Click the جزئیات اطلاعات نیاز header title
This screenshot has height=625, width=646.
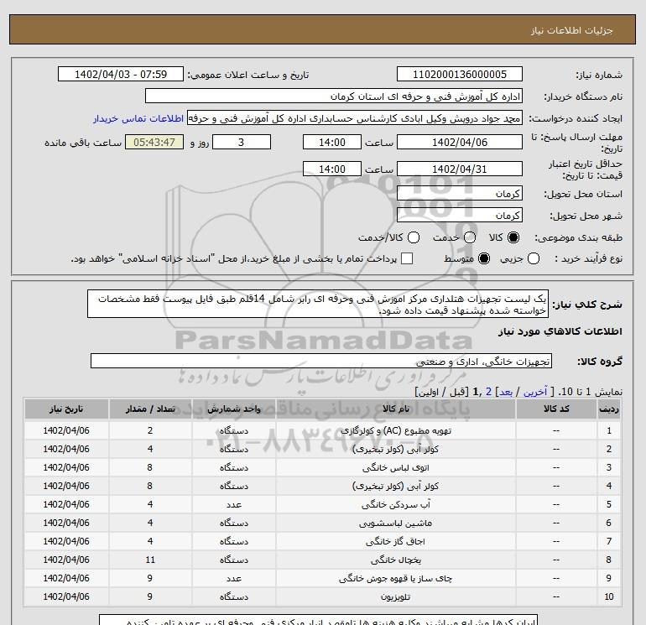click(x=571, y=30)
